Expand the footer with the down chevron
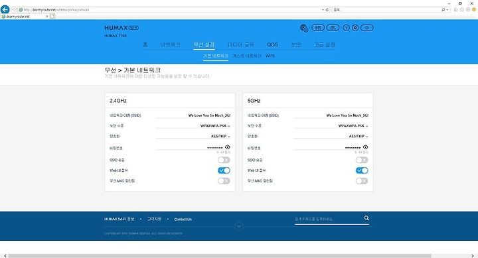This screenshot has width=478, height=258. tap(239, 226)
